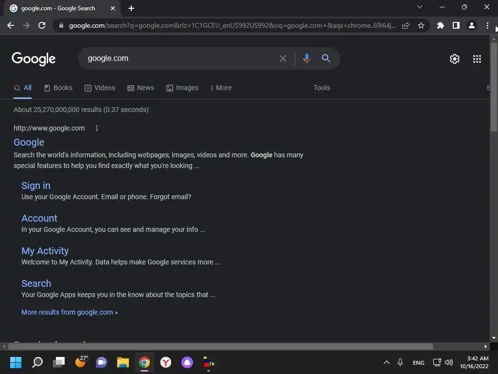Image resolution: width=498 pixels, height=374 pixels.
Task: Open options for the www.google.com result
Action: (x=97, y=128)
